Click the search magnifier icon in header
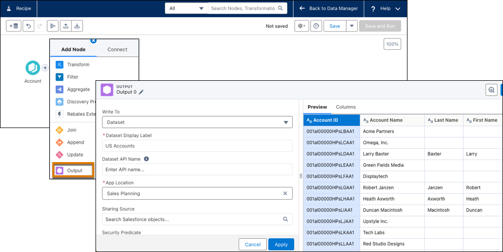The image size is (503, 252). click(x=280, y=8)
